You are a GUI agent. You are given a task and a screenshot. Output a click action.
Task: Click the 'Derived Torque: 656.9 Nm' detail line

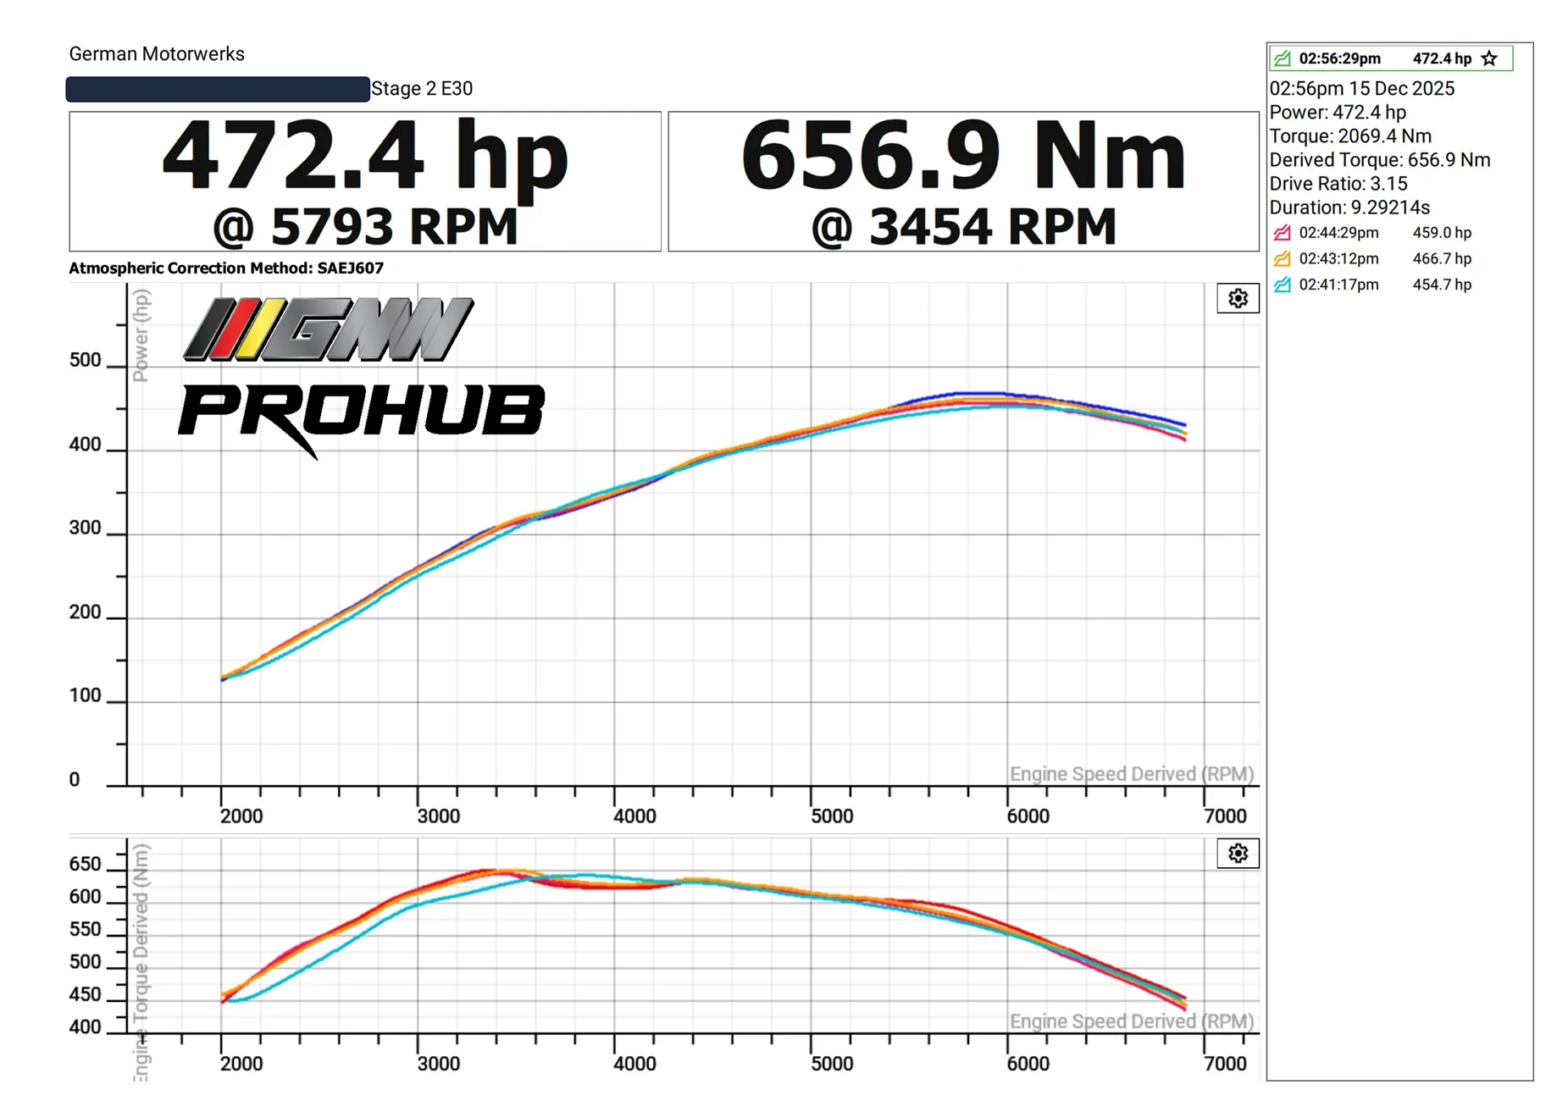click(x=1379, y=160)
